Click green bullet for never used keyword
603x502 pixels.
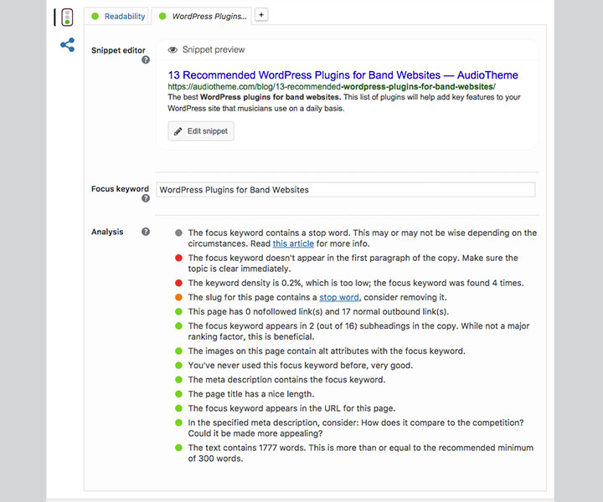(178, 366)
